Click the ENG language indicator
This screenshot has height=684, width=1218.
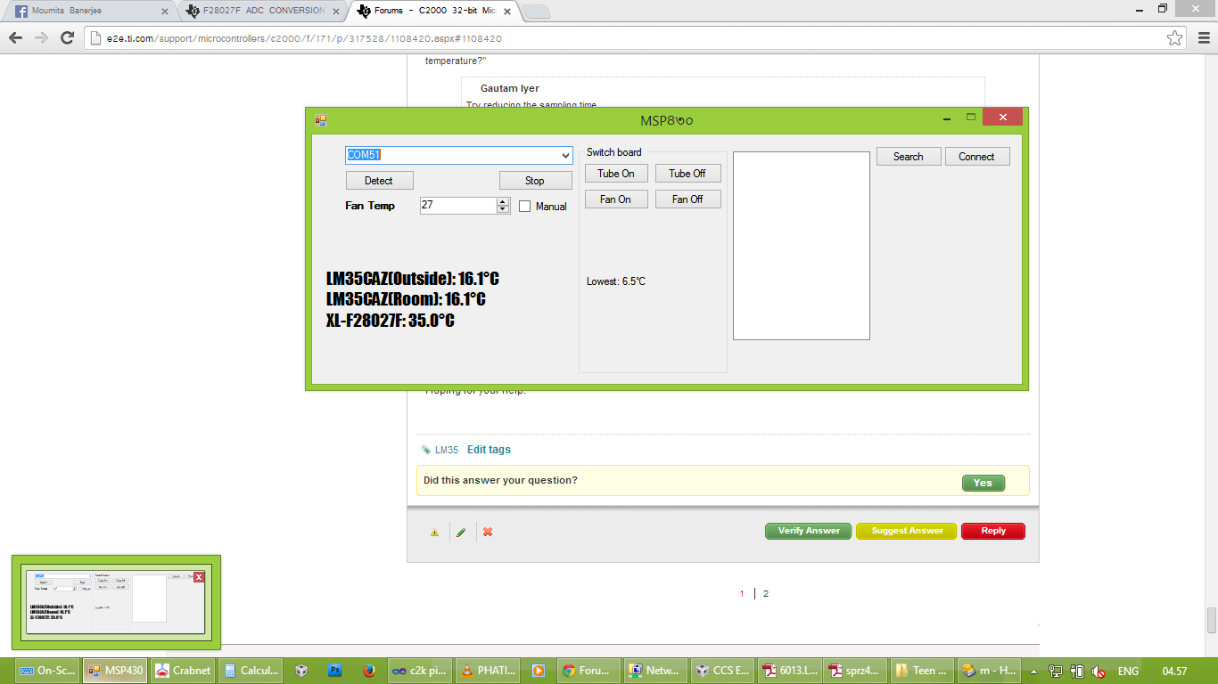click(x=1128, y=672)
